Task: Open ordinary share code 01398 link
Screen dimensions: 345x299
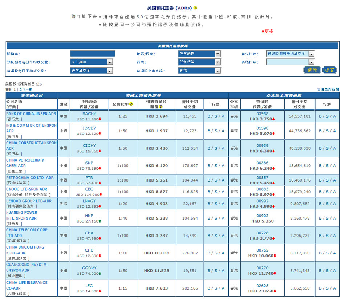Action: coord(262,128)
